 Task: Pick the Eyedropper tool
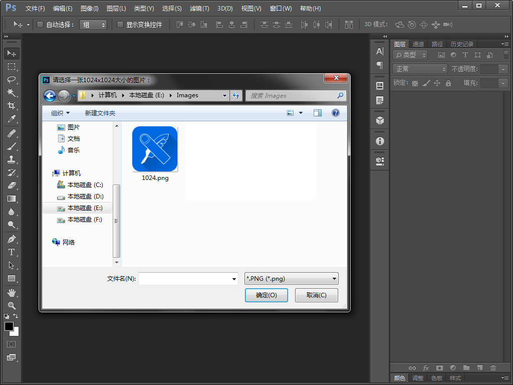pyautogui.click(x=12, y=119)
